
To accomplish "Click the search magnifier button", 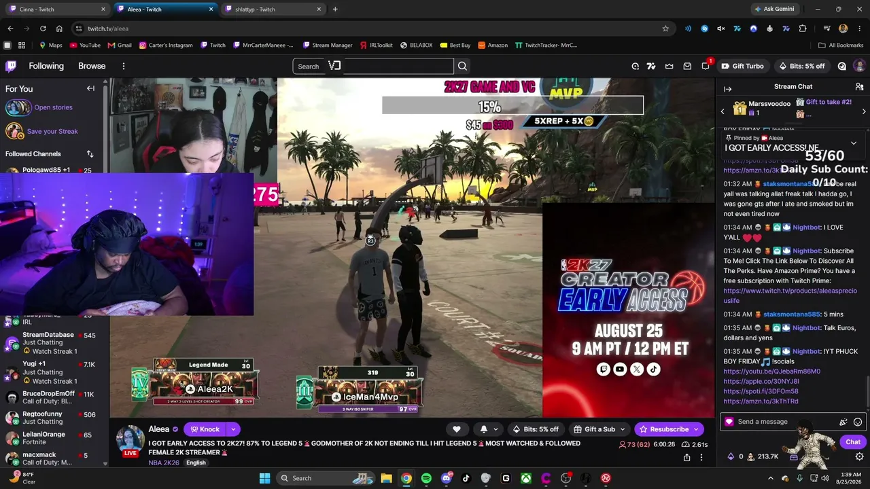I will (x=462, y=66).
